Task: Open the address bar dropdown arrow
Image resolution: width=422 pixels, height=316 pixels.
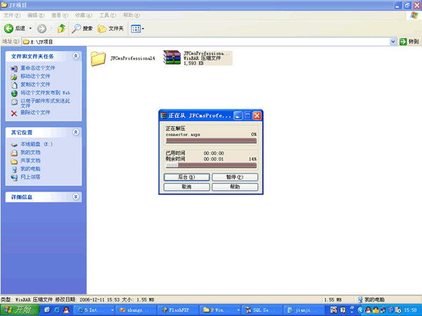Action: [x=393, y=41]
